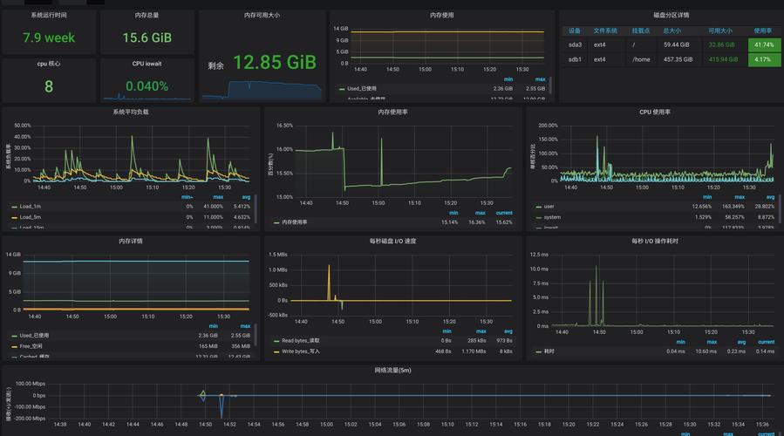Sort disk table by 文件系统 column
Viewport: 784px width, 436px height.
click(x=605, y=31)
